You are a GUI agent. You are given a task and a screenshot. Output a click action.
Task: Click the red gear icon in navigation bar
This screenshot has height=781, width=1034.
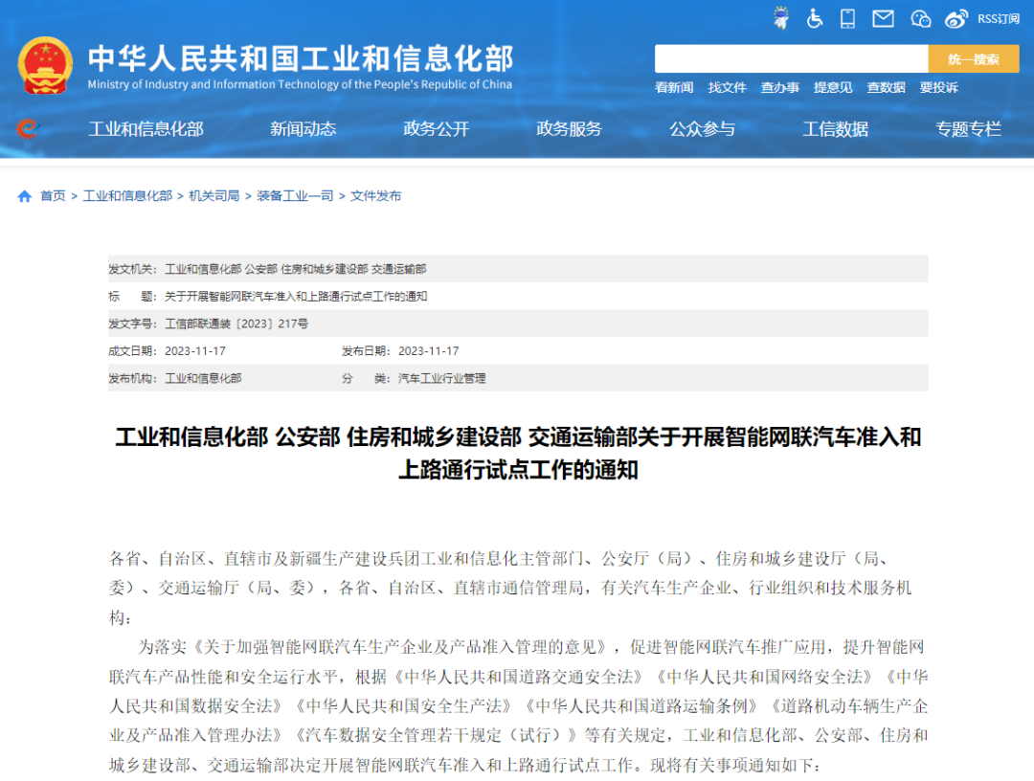coord(27,128)
